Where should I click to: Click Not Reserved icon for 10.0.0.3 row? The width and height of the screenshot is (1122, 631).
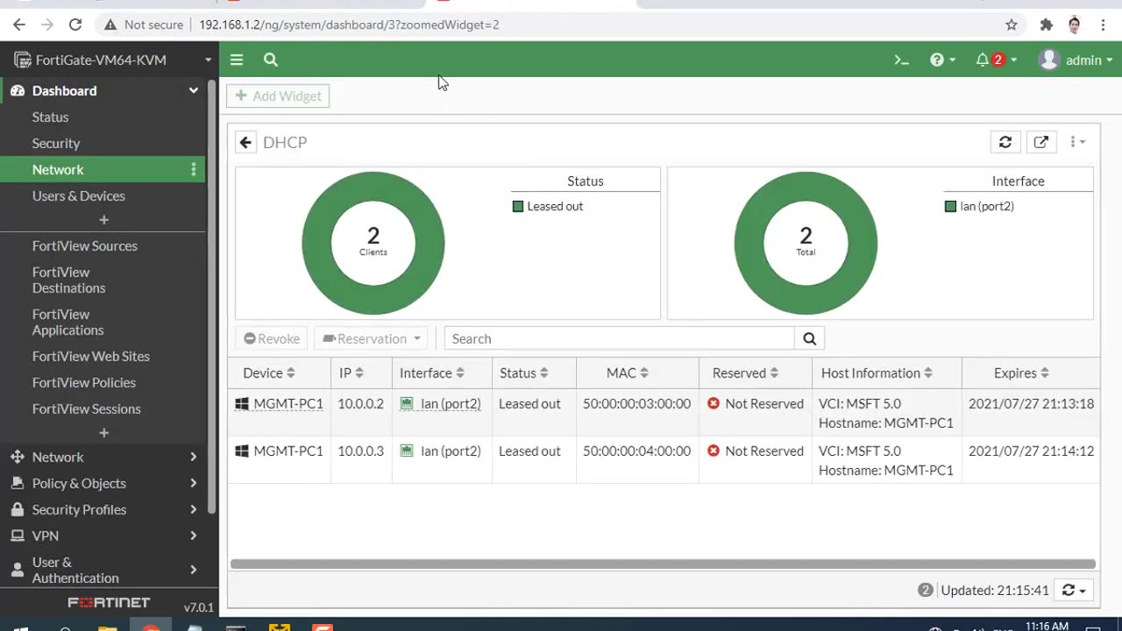point(714,451)
